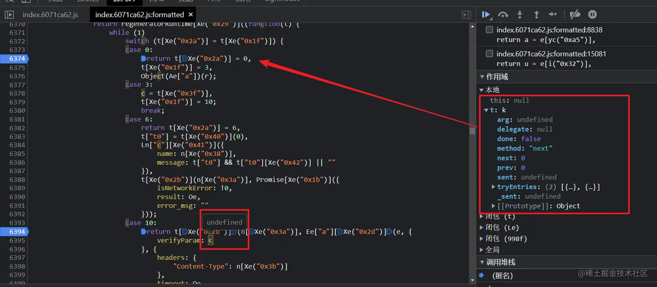Click line number 6398 in gutter
The height and width of the screenshot is (287, 657).
pyautogui.click(x=17, y=267)
